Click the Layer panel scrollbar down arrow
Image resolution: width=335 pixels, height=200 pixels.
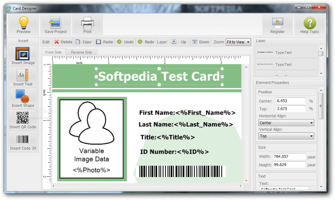(321, 74)
